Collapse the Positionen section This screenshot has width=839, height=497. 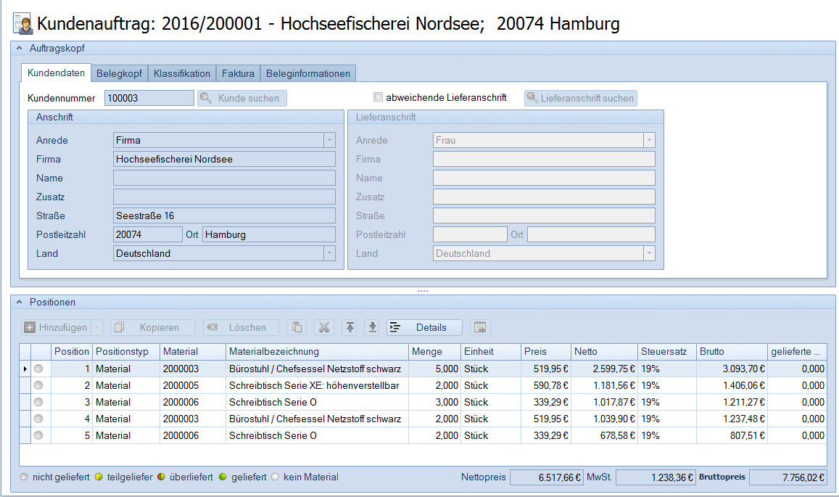click(20, 302)
